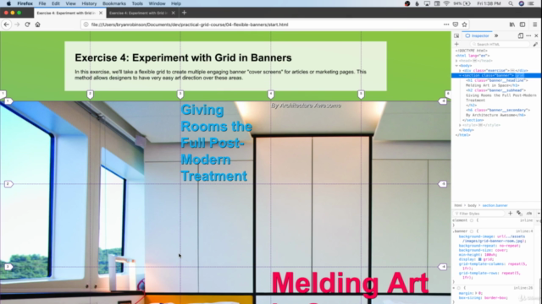
Task: Select the h2 class banner__subhead node
Action: point(495,90)
